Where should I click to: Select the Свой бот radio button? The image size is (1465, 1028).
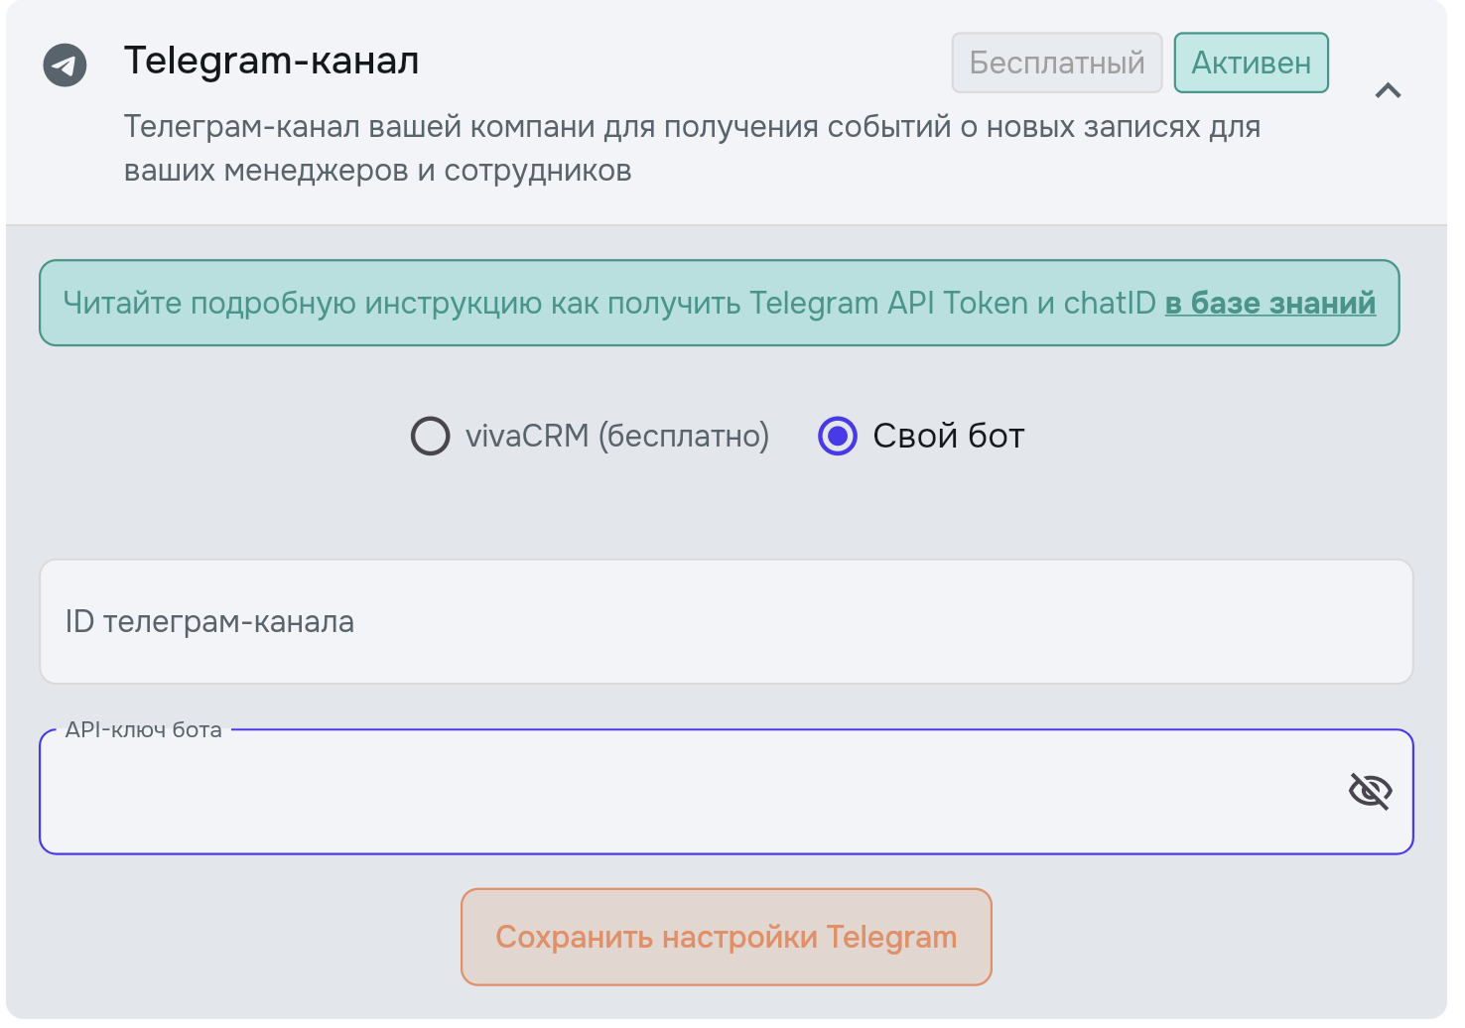click(837, 436)
